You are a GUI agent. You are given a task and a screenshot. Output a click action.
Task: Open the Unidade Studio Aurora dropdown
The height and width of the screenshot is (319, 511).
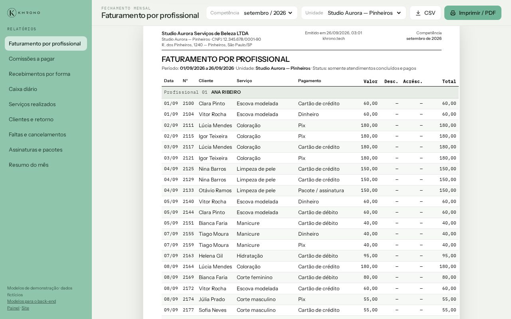coord(354,13)
